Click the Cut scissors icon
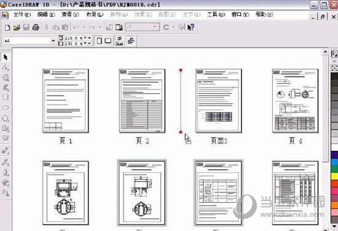 click(x=46, y=28)
